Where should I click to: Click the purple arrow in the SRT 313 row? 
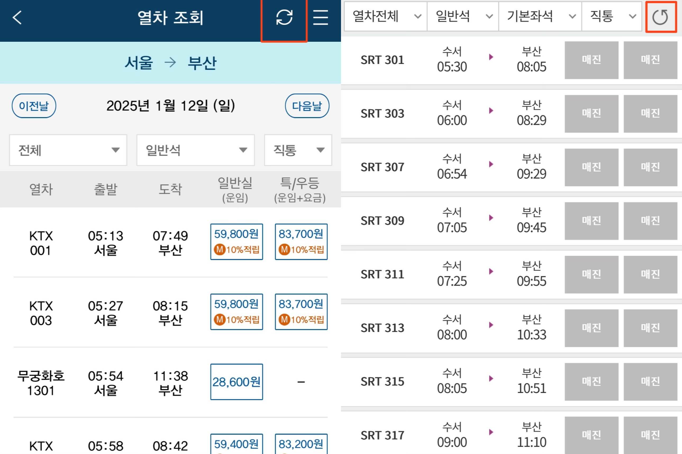[491, 325]
